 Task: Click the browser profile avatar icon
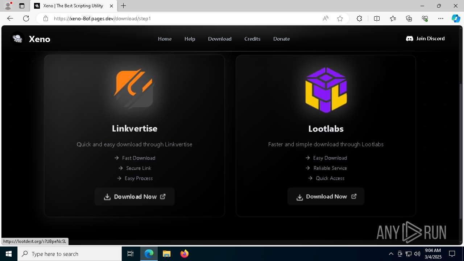point(8,6)
